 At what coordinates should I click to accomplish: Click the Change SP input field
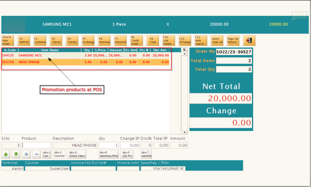pos(130,145)
